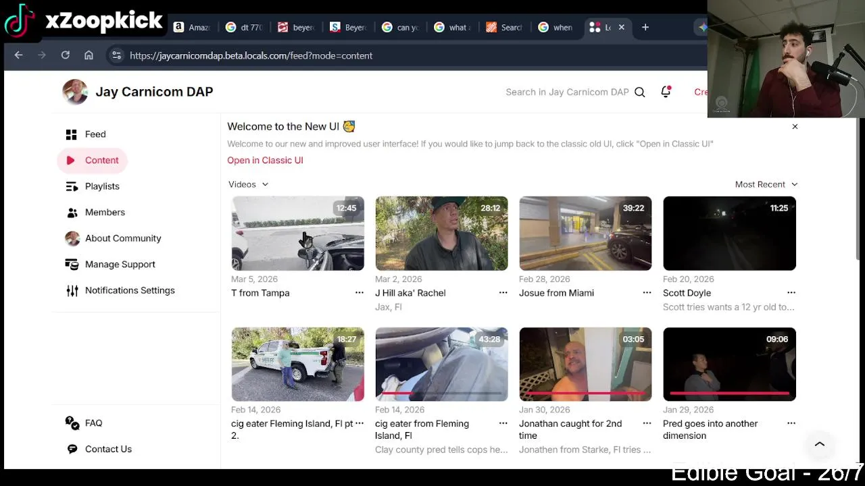Viewport: 865px width, 486px height.
Task: Click the Jan 30, 2026 Jonathan video progress bar
Action: click(x=585, y=393)
